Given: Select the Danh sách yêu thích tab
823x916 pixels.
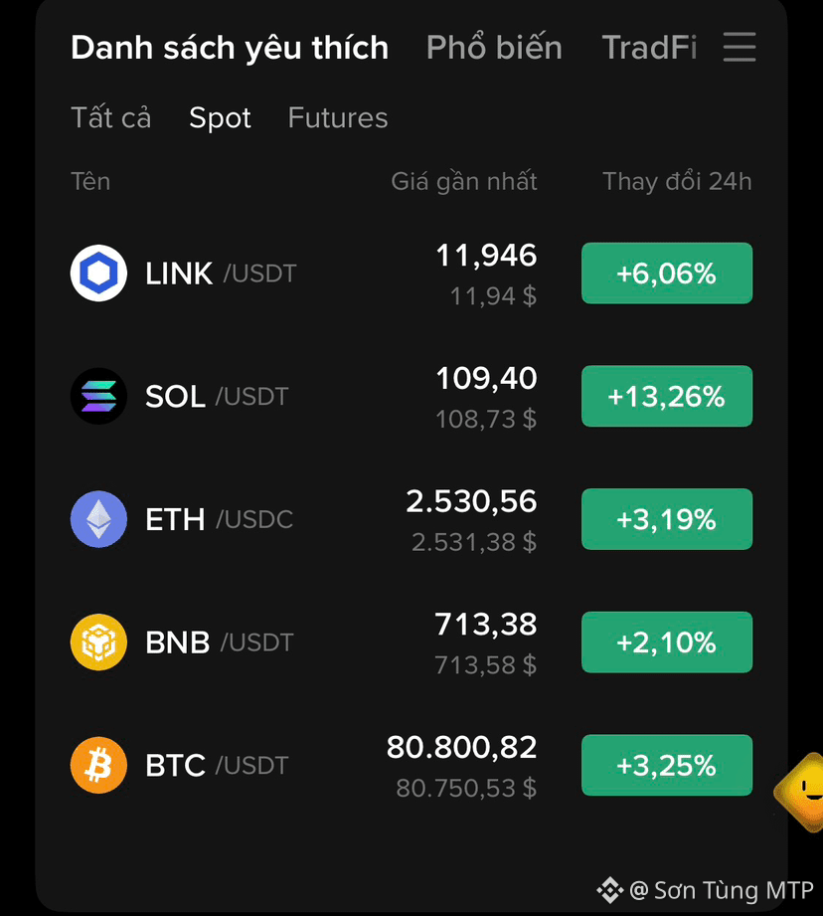Looking at the screenshot, I should tap(230, 48).
